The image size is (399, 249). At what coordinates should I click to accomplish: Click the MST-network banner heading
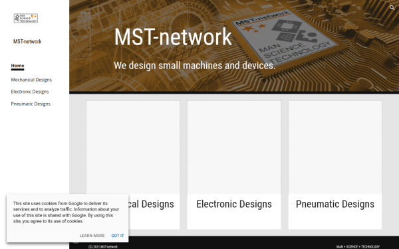(x=173, y=37)
